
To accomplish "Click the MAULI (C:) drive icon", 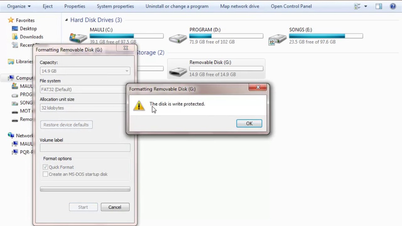I will (78, 38).
